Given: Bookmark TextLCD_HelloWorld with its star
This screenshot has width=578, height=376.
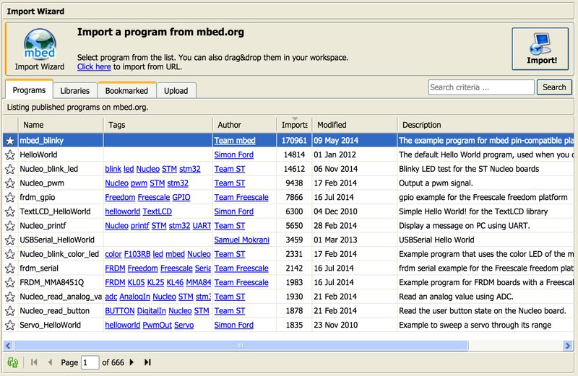Looking at the screenshot, I should point(10,211).
